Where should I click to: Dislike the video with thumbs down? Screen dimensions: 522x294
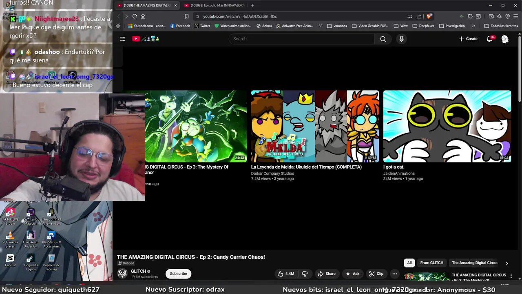tap(304, 274)
